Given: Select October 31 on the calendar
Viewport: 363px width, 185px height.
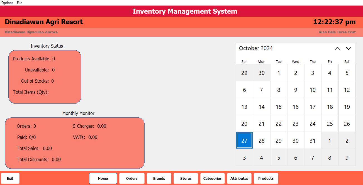Looking at the screenshot, I should (x=313, y=141).
